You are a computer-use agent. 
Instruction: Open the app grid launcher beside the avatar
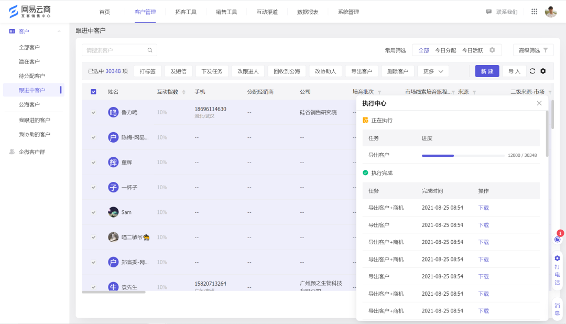click(534, 11)
